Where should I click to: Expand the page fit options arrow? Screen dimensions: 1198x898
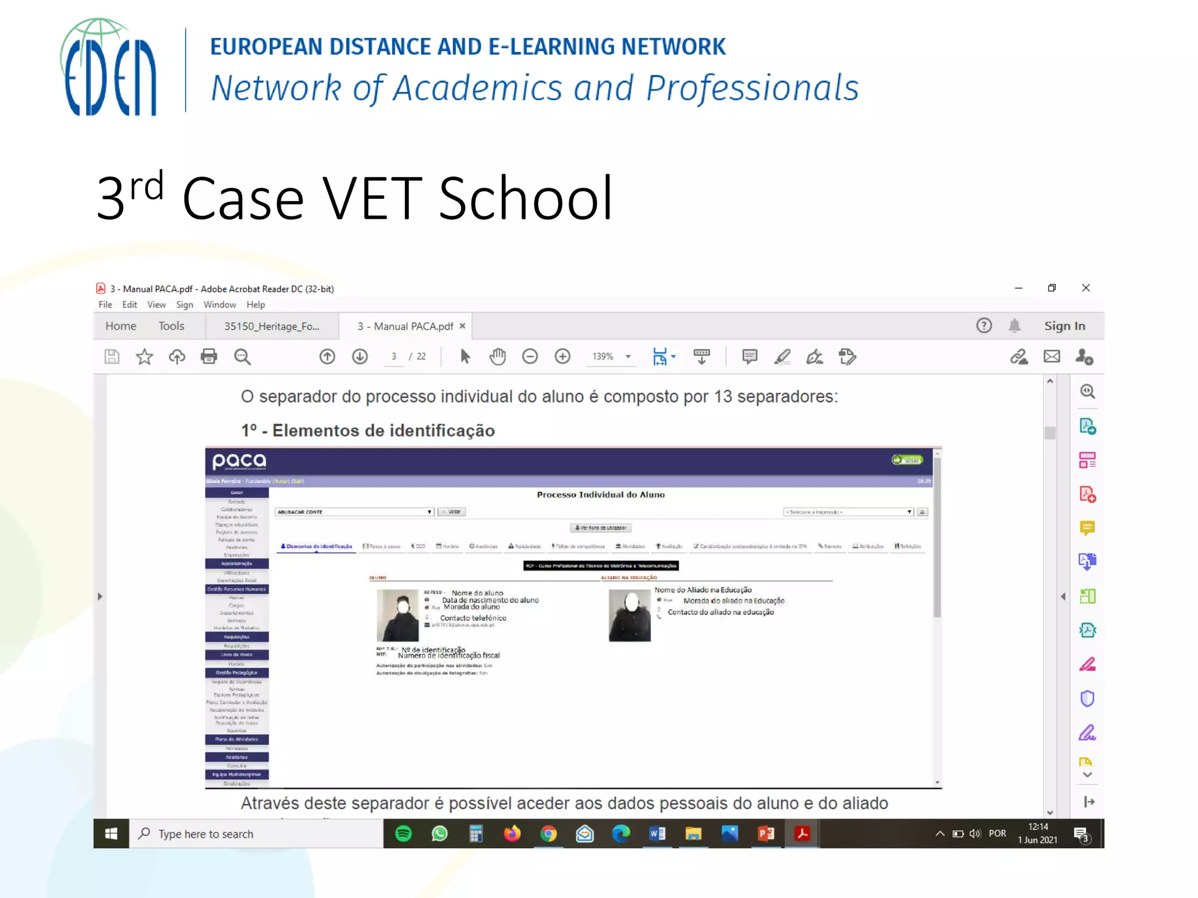673,357
